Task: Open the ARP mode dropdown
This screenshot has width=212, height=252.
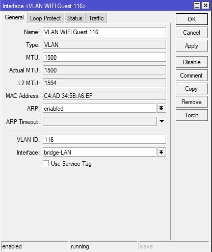Action: (x=162, y=108)
